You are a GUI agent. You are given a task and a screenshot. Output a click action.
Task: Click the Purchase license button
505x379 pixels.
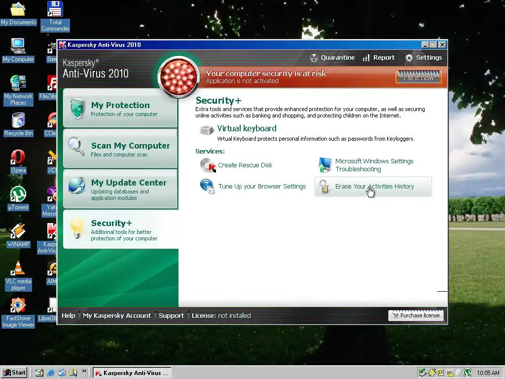tap(416, 315)
